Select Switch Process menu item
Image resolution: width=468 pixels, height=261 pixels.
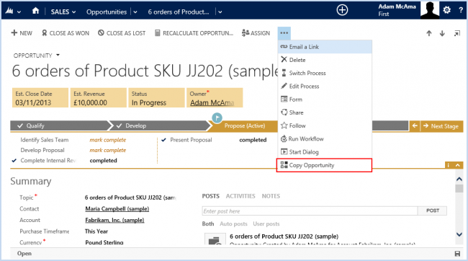[325, 74]
